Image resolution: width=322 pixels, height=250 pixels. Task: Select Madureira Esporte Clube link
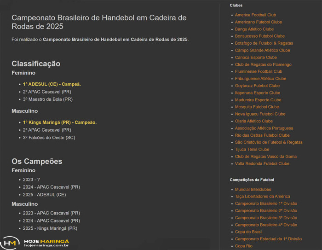[x=258, y=100]
